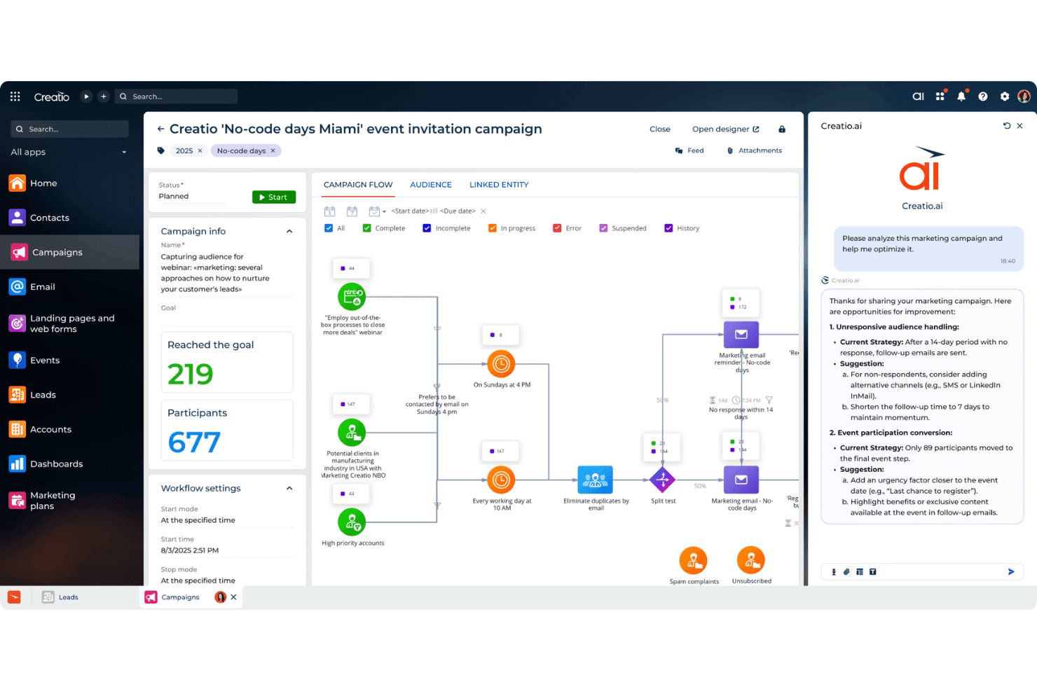This screenshot has width=1037, height=691.
Task: Open the app launcher grid icon
Action: tap(15, 97)
